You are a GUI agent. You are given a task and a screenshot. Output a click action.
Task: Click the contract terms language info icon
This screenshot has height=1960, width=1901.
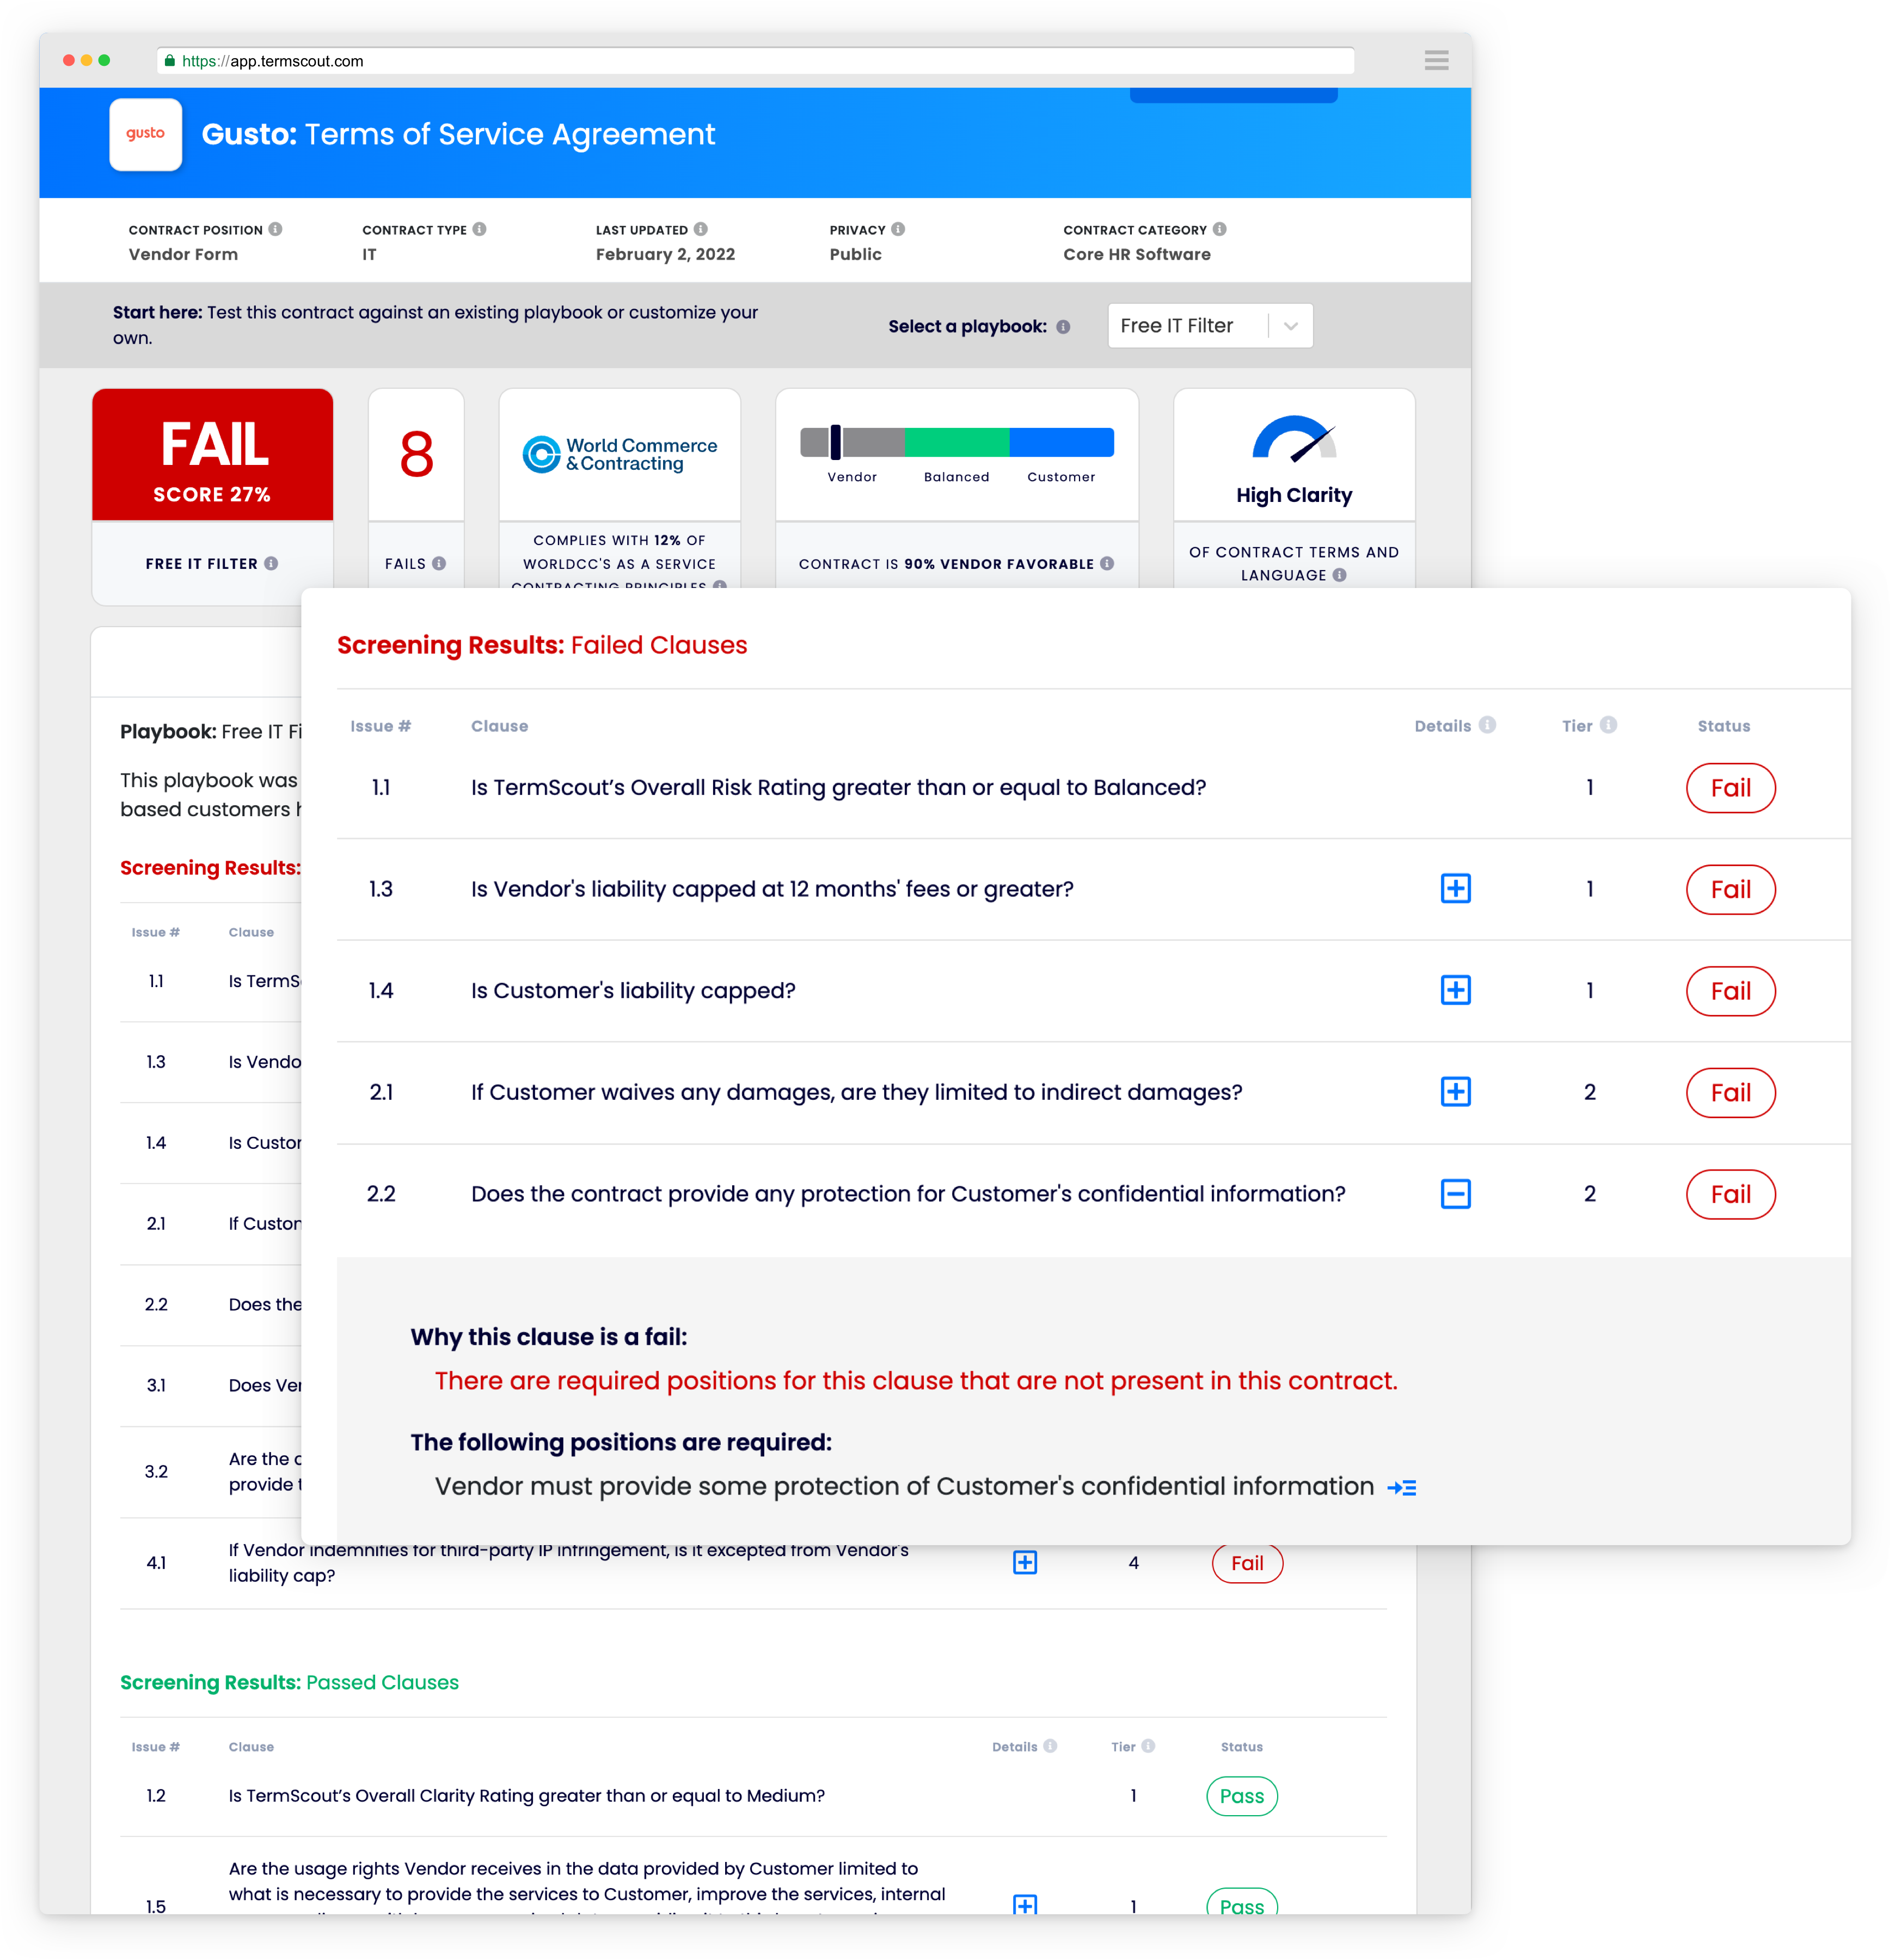point(1340,575)
